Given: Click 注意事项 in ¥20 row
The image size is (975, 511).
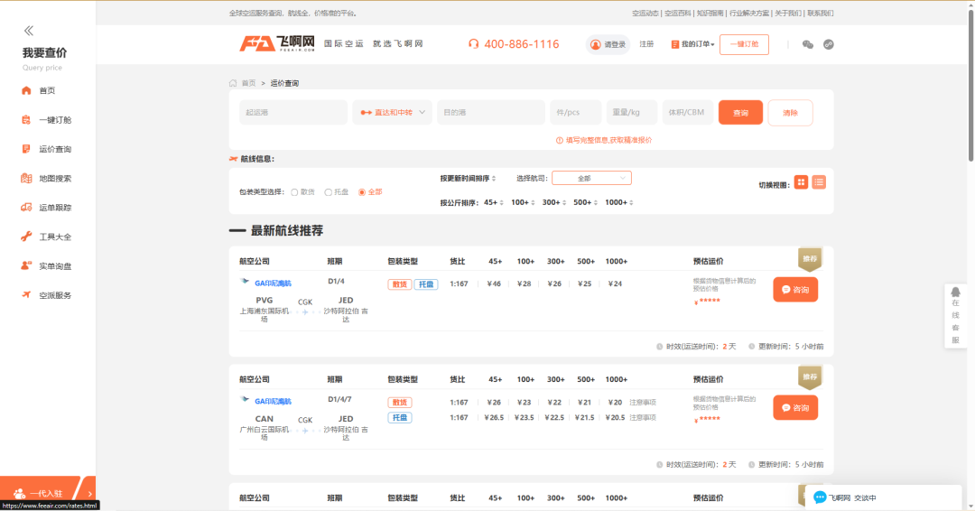Looking at the screenshot, I should click(643, 403).
